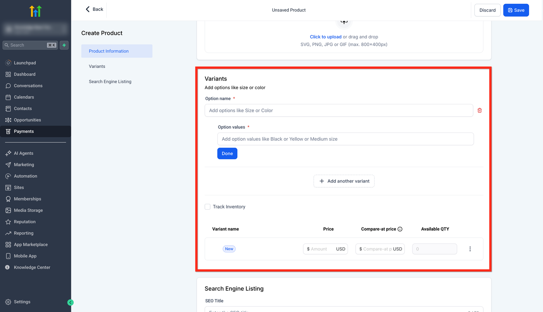The height and width of the screenshot is (312, 543).
Task: Switch to the Variants section tab
Action: (x=97, y=66)
